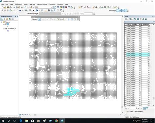The width and height of the screenshot is (155, 123).
Task: Click the gridcode column header
Action: [x=146, y=25]
